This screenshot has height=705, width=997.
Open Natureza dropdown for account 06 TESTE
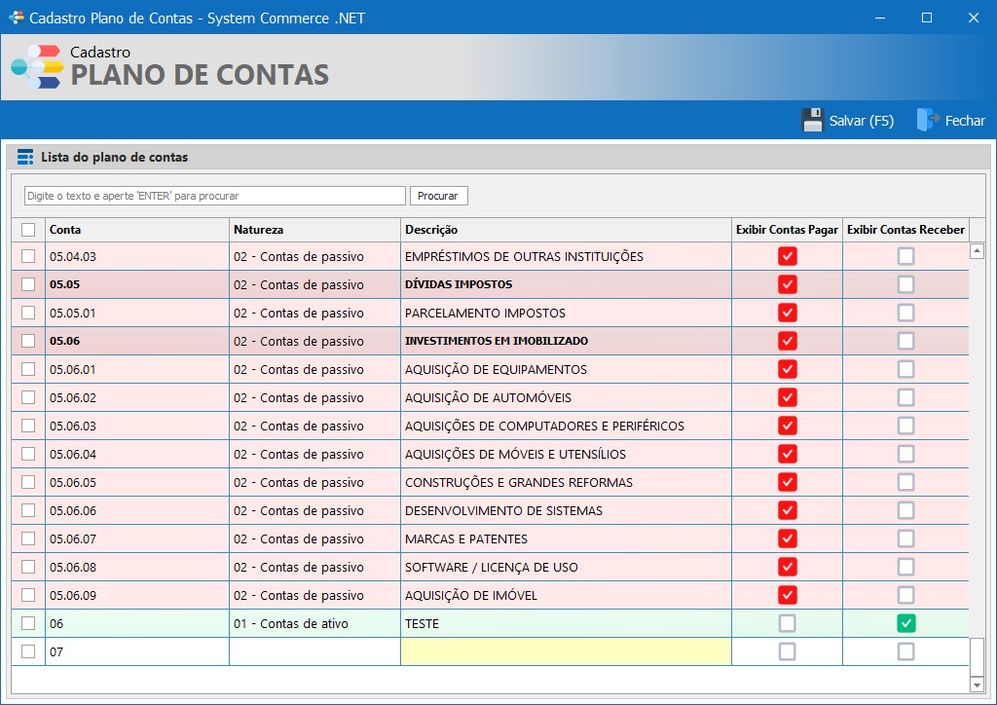[314, 623]
